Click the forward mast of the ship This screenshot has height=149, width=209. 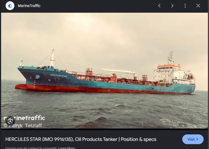53,58
